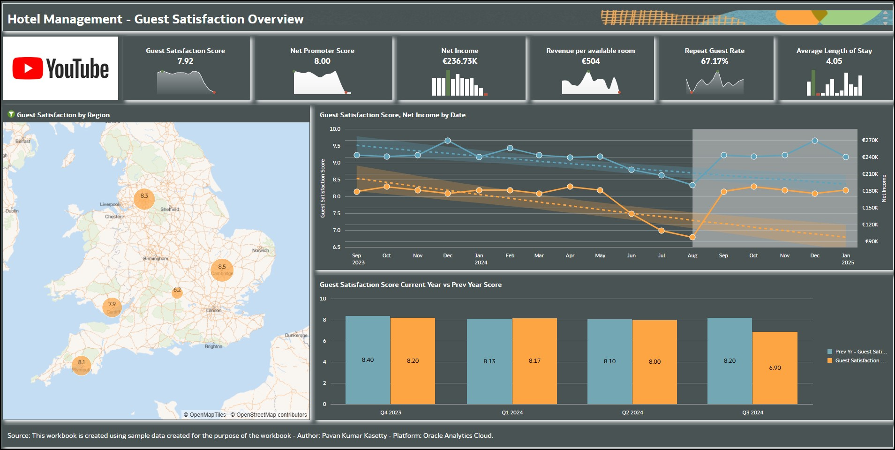Image resolution: width=895 pixels, height=450 pixels.
Task: Click the 'Guest Satisfaction ...' legend label
Action: point(861,360)
